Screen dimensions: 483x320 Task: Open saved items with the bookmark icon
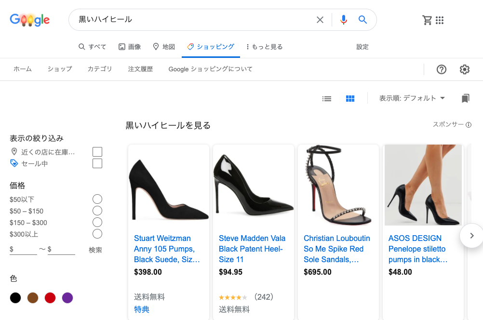click(465, 98)
